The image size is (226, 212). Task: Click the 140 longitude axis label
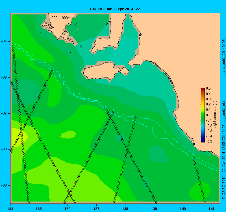tap(183, 209)
